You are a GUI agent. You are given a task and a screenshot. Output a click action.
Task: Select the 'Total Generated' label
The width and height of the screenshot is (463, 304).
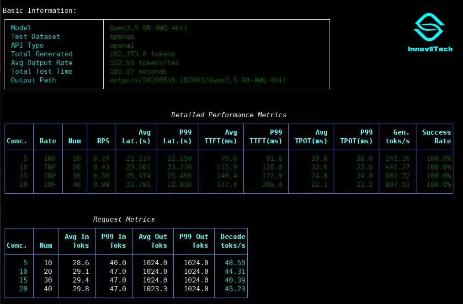[42, 54]
